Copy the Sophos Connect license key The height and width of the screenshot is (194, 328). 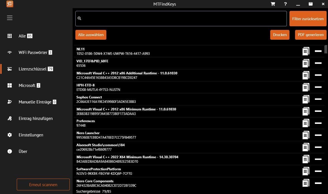[306, 99]
